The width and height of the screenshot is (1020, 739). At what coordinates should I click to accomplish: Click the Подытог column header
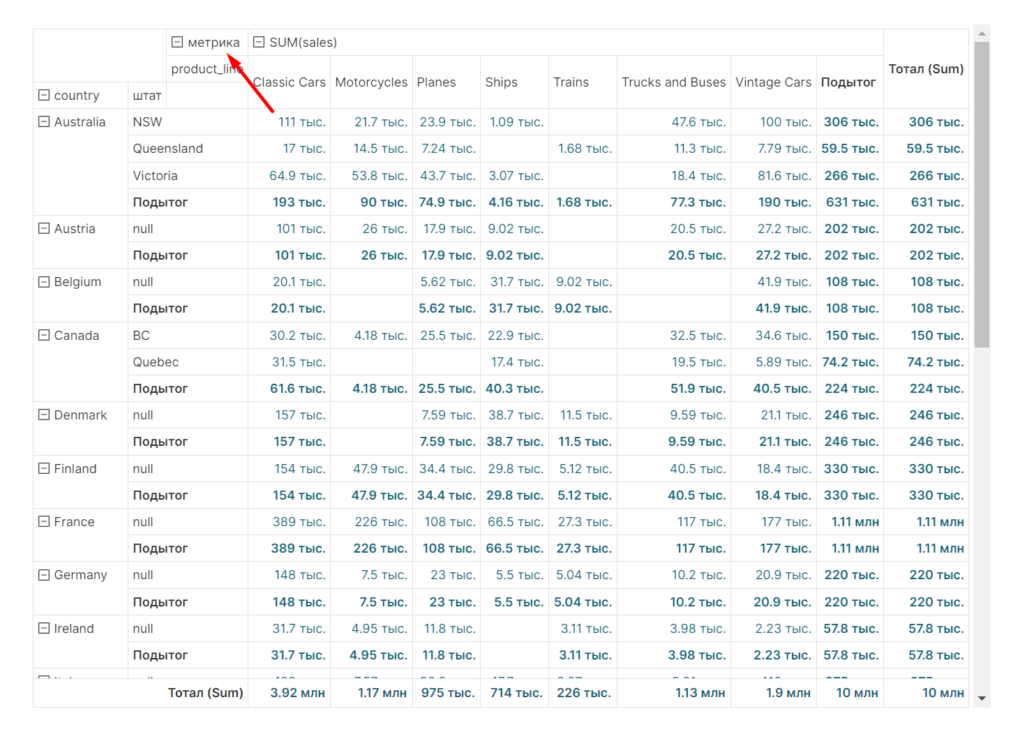850,82
